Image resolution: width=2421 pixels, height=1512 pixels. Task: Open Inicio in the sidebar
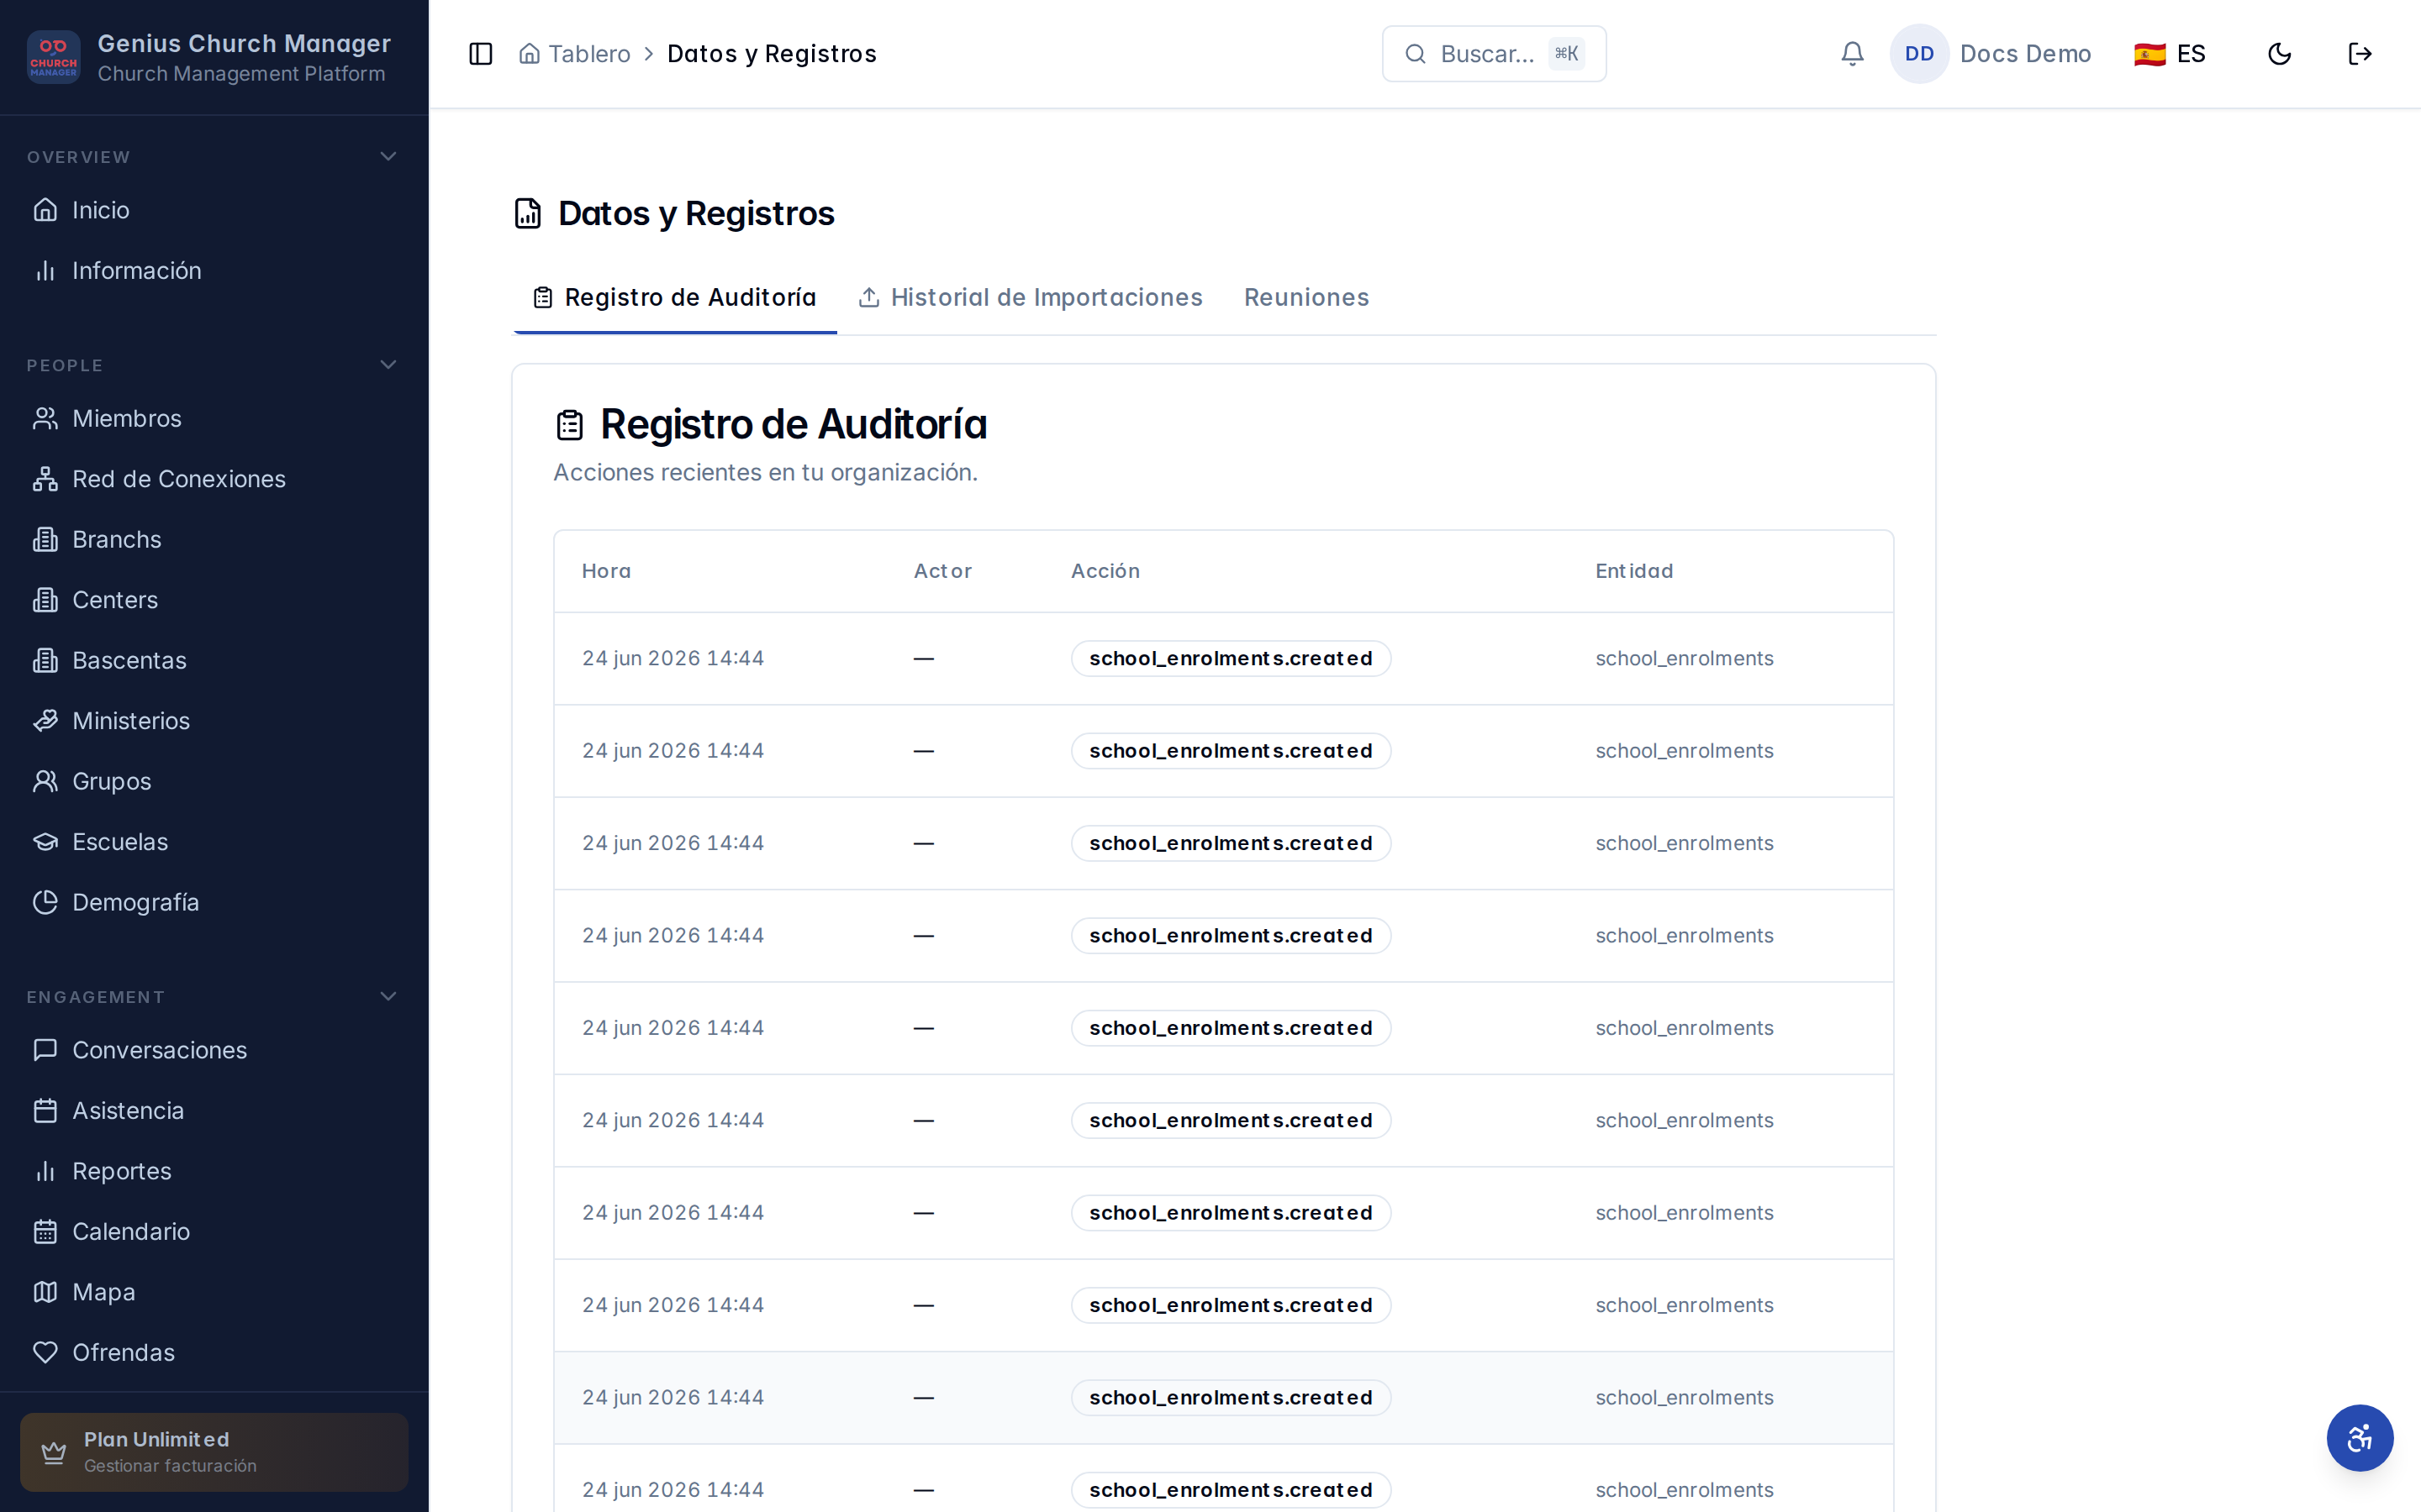point(214,210)
